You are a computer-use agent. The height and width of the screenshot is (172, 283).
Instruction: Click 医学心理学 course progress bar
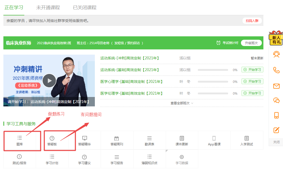point(213,81)
